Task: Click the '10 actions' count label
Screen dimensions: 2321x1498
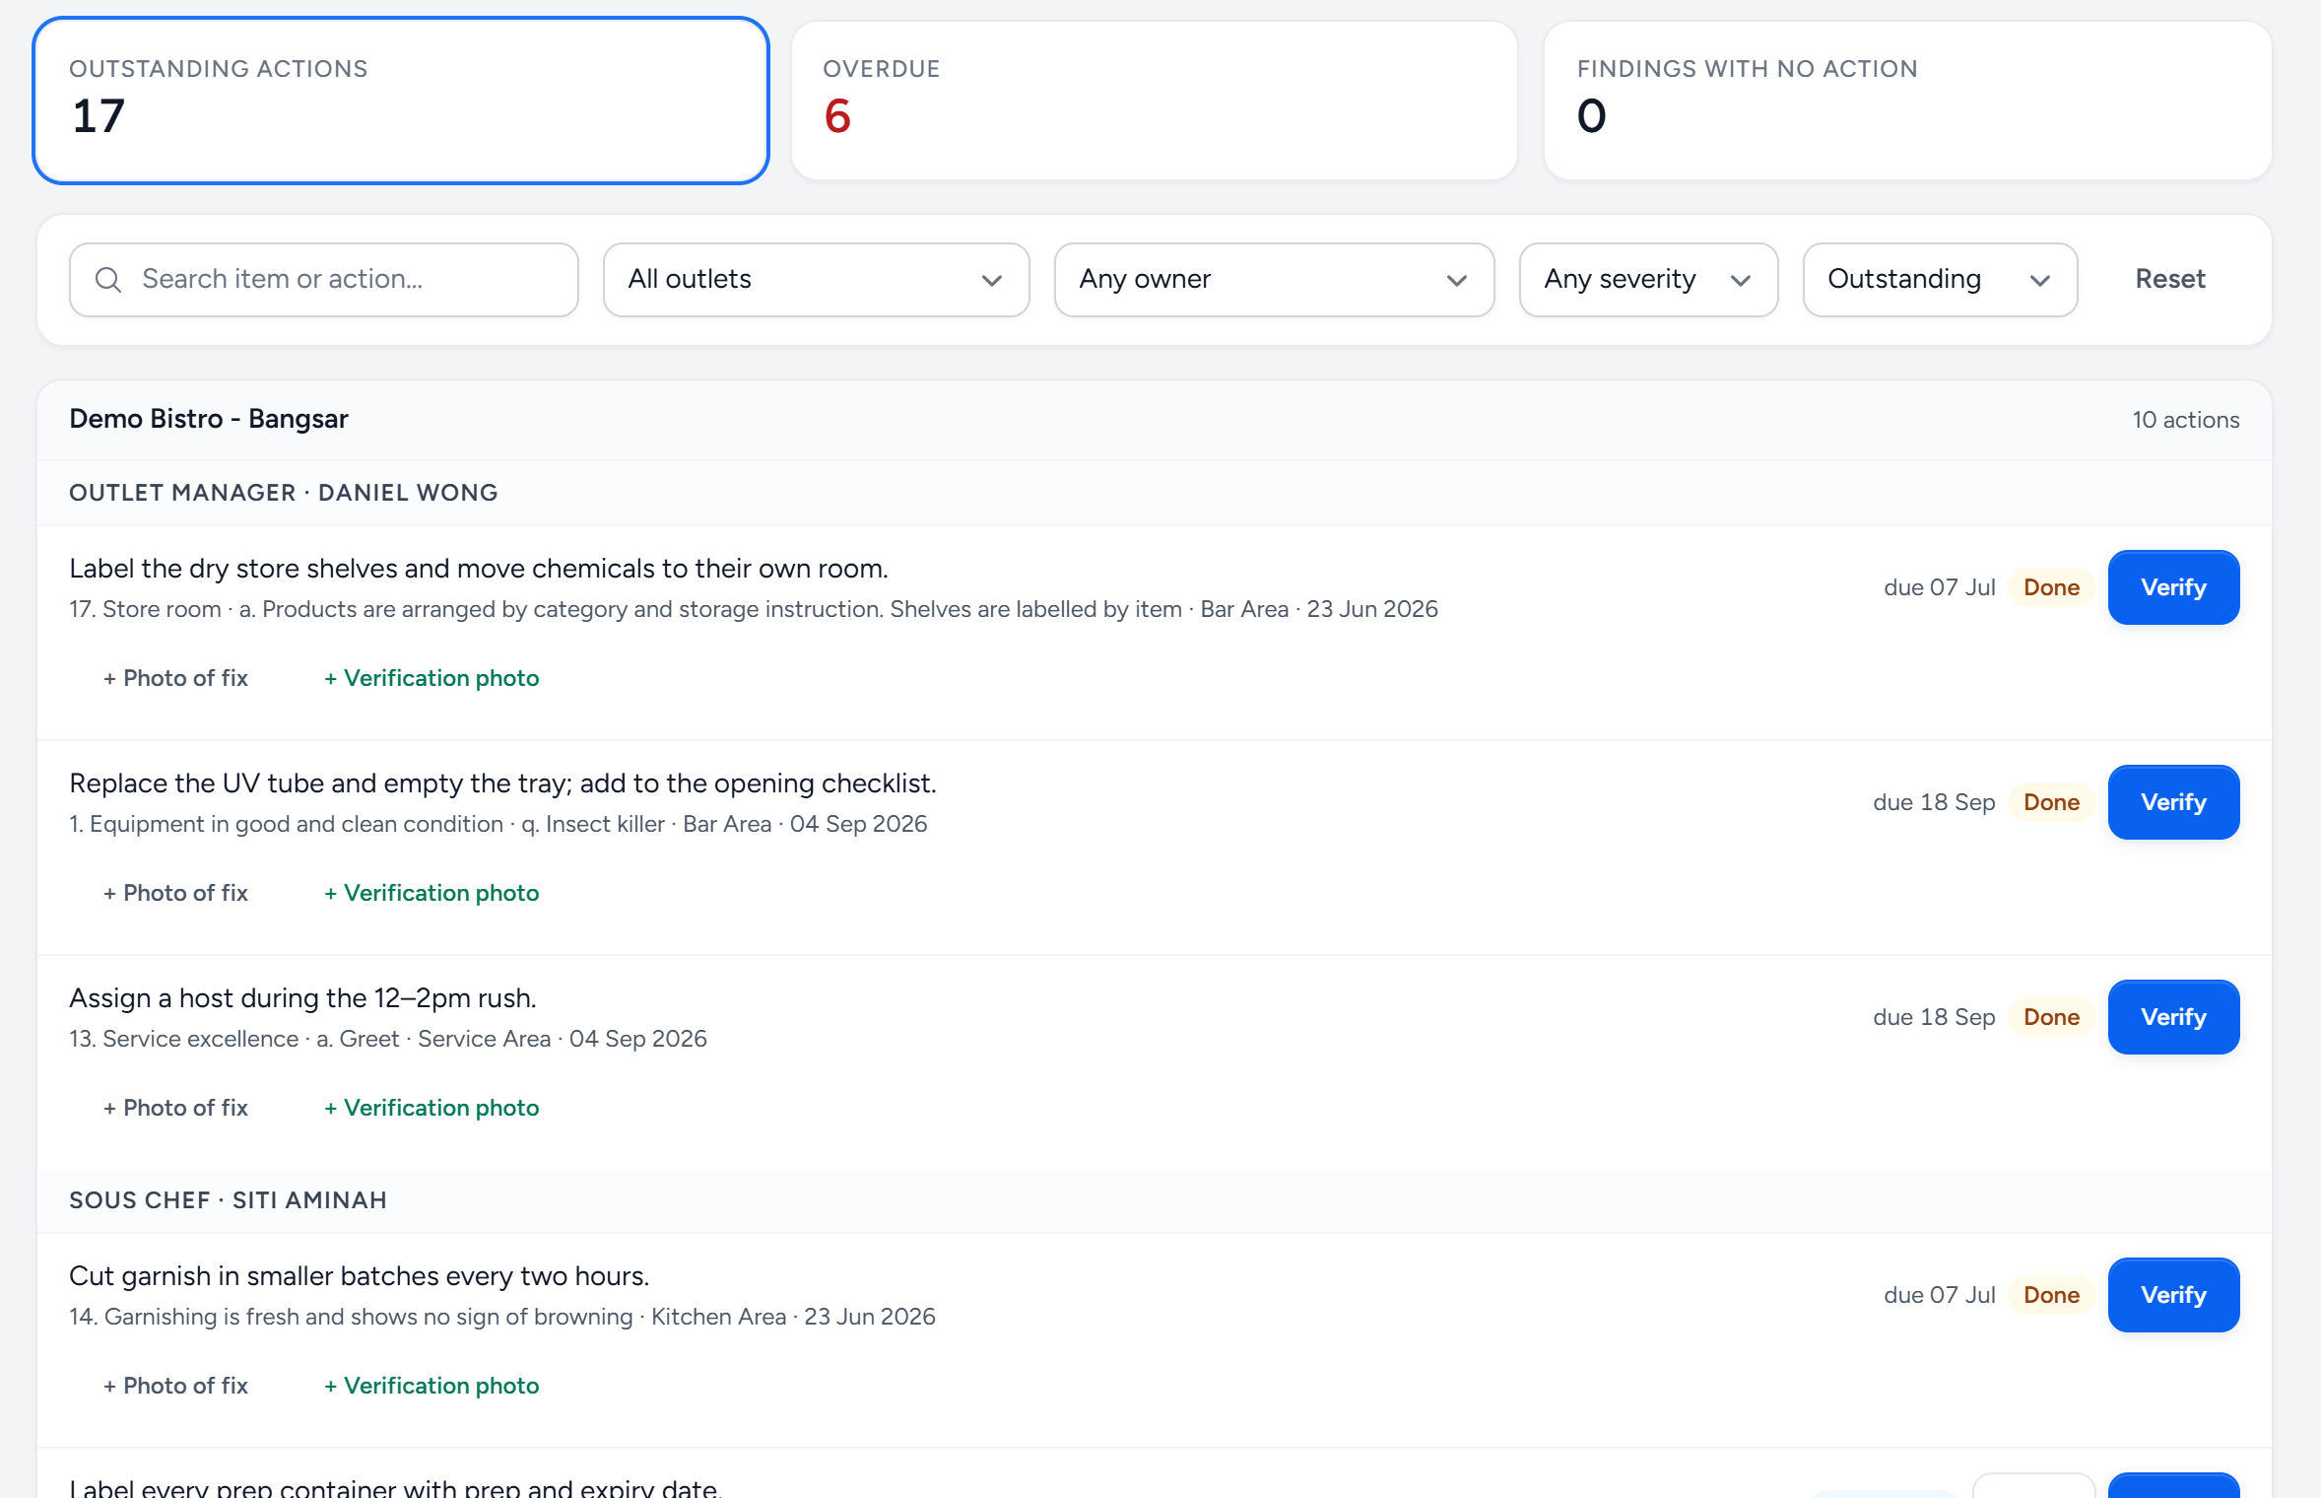Action: point(2185,420)
